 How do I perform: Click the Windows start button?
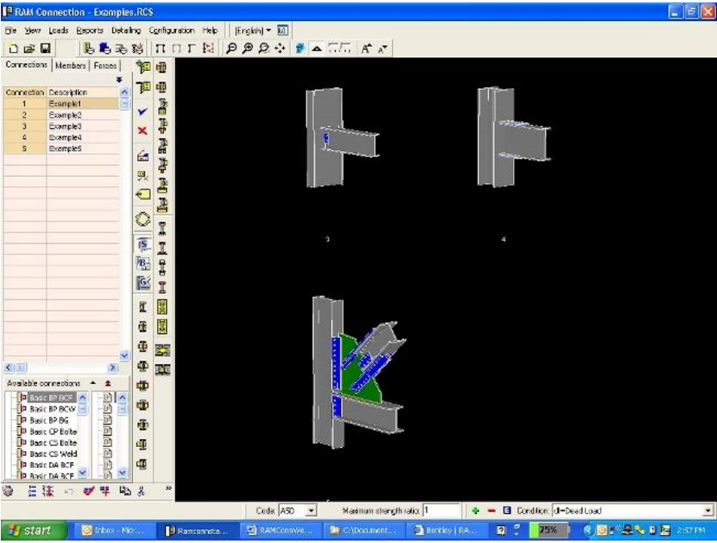pos(34,531)
